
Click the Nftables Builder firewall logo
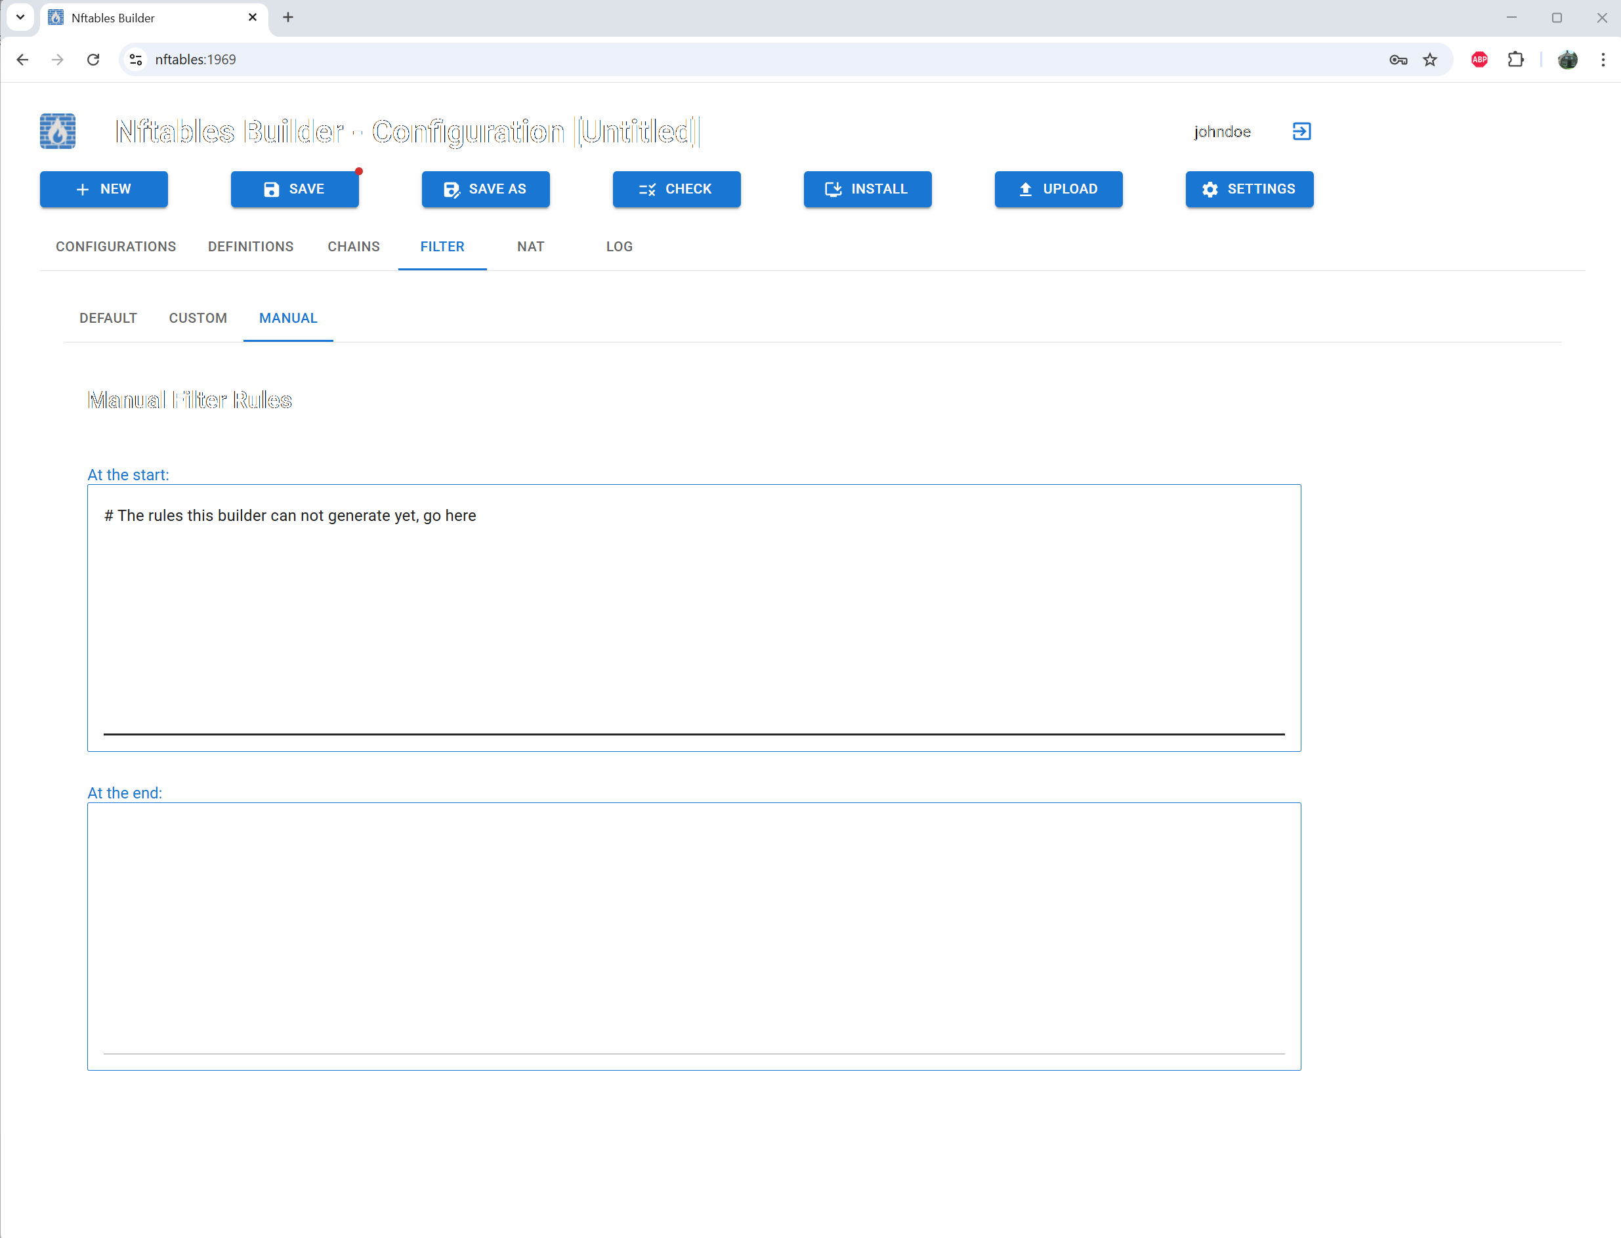[58, 131]
